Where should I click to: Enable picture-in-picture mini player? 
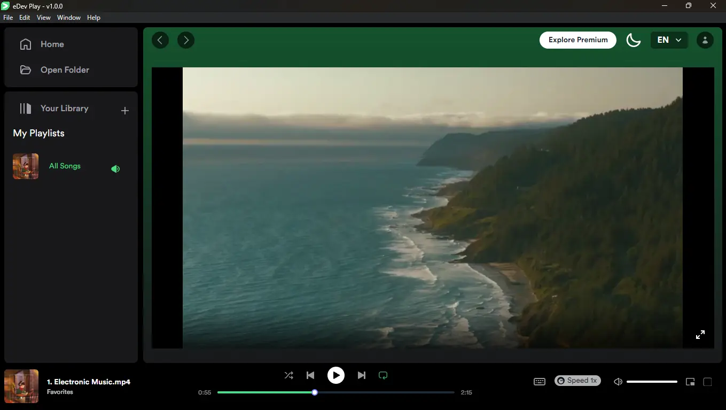pos(690,382)
